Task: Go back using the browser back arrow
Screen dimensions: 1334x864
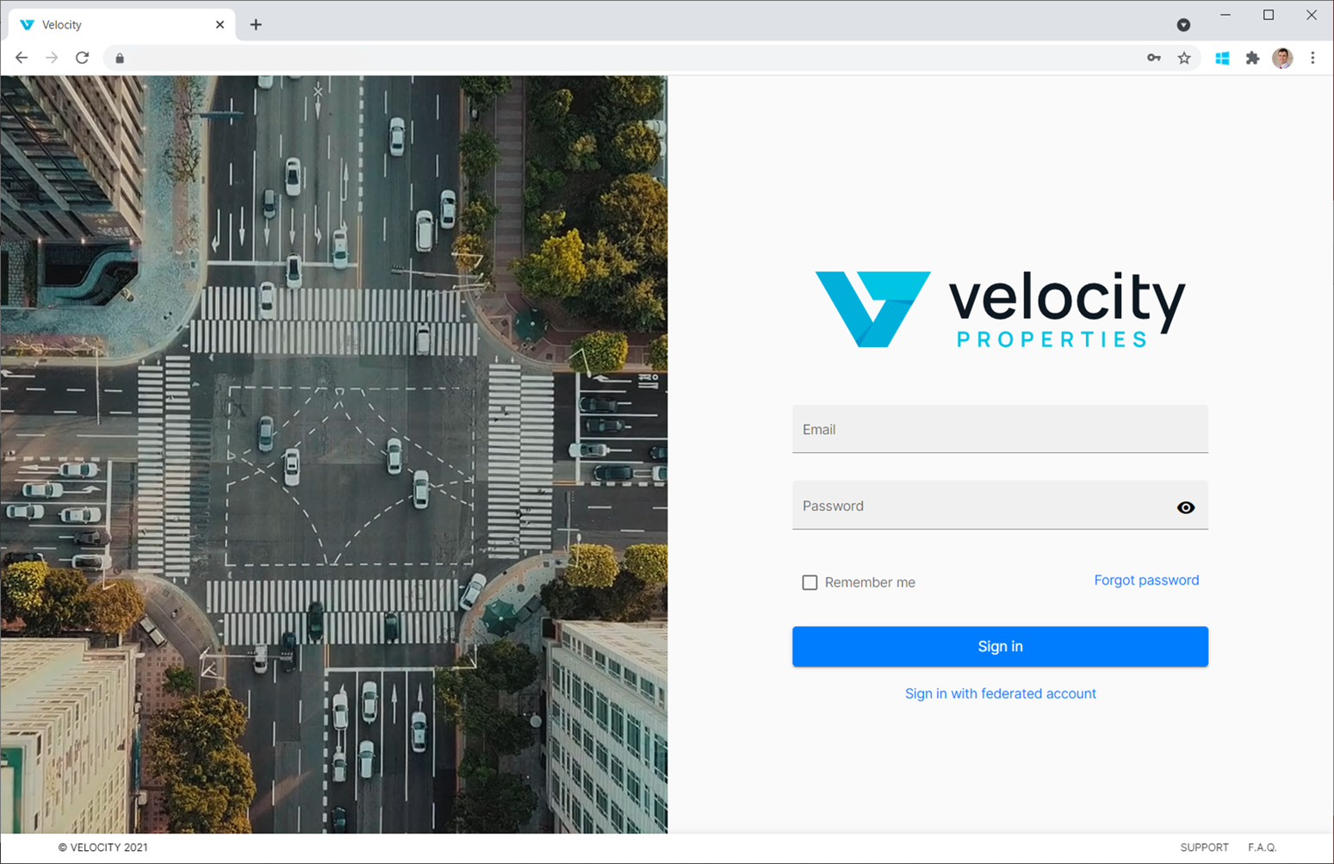Action: (22, 58)
